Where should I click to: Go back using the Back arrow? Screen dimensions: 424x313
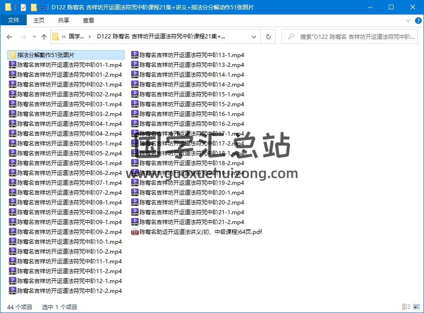coord(9,37)
